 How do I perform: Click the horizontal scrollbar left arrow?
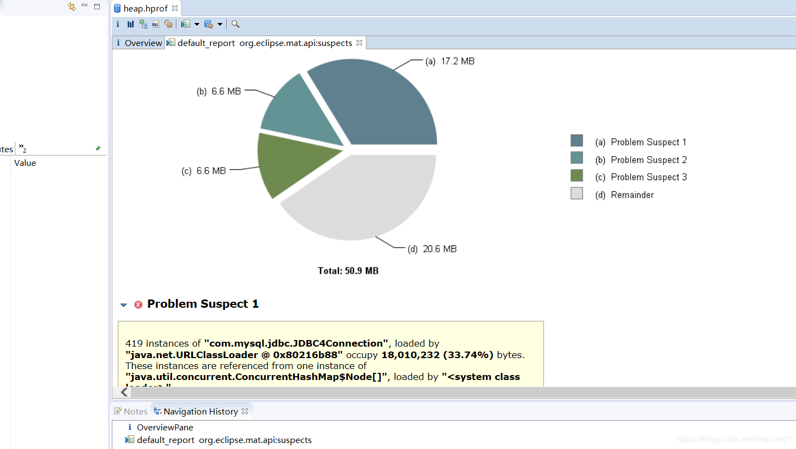tap(124, 392)
